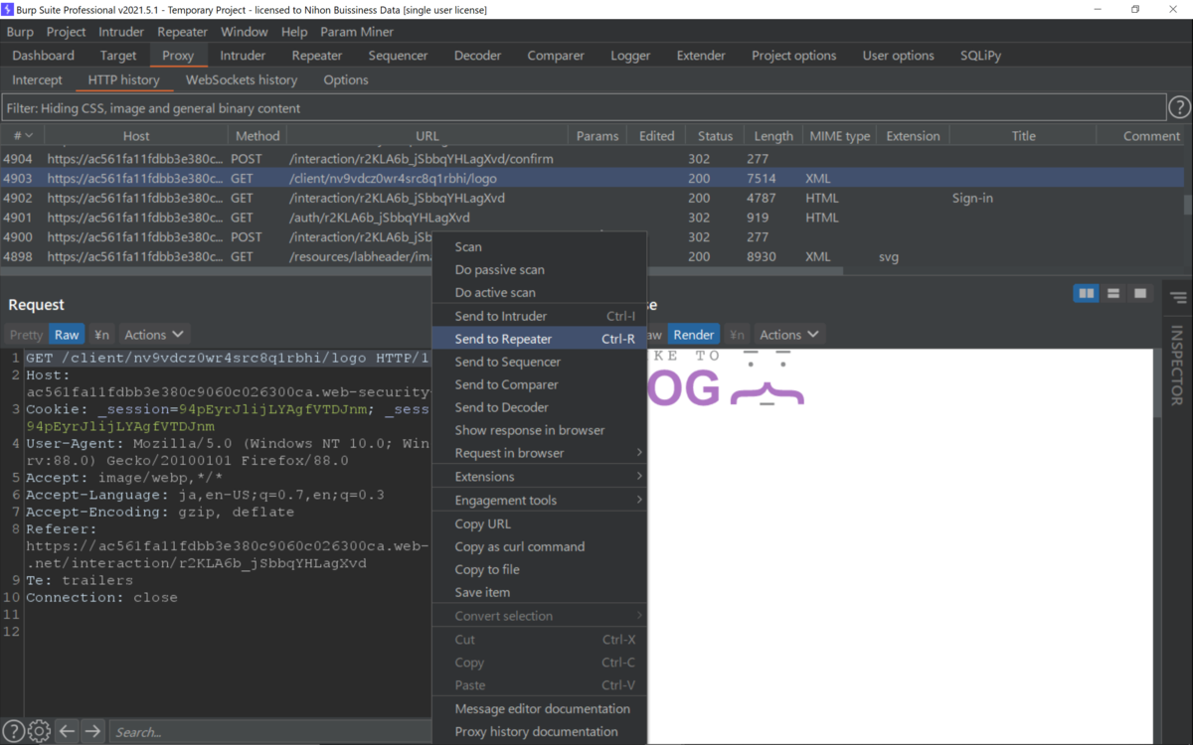Switch request view to Raw

[x=67, y=335]
